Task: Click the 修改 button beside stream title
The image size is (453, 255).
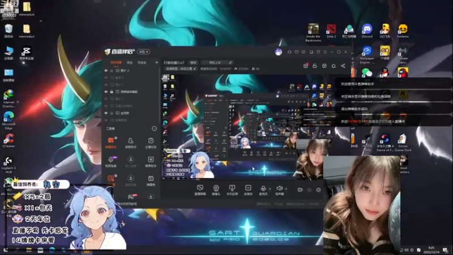Action: (x=193, y=62)
